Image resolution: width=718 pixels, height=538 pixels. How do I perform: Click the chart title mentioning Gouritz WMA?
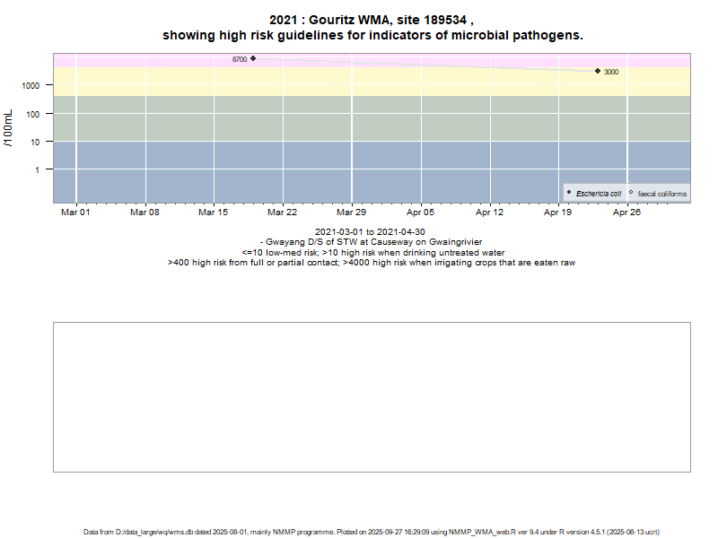(372, 27)
